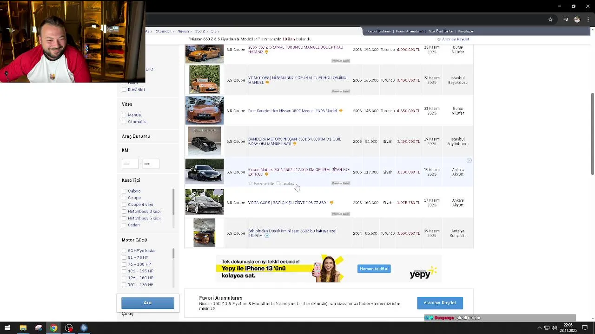Open the BANDERA MOTORS NISSAN 350z listing title

coord(295,141)
